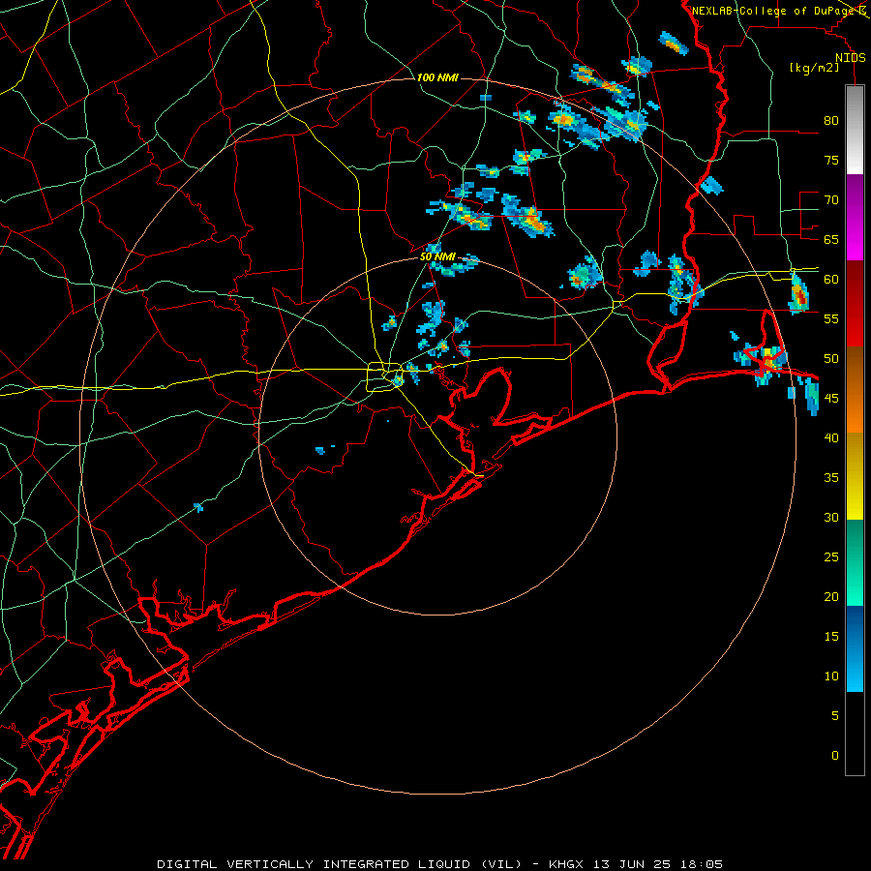
Task: Click the 18:05 timestamp in the caption
Action: [x=702, y=864]
